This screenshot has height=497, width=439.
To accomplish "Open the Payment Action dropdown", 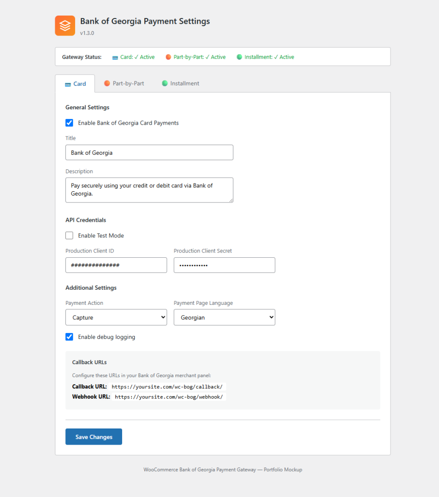I will (116, 317).
